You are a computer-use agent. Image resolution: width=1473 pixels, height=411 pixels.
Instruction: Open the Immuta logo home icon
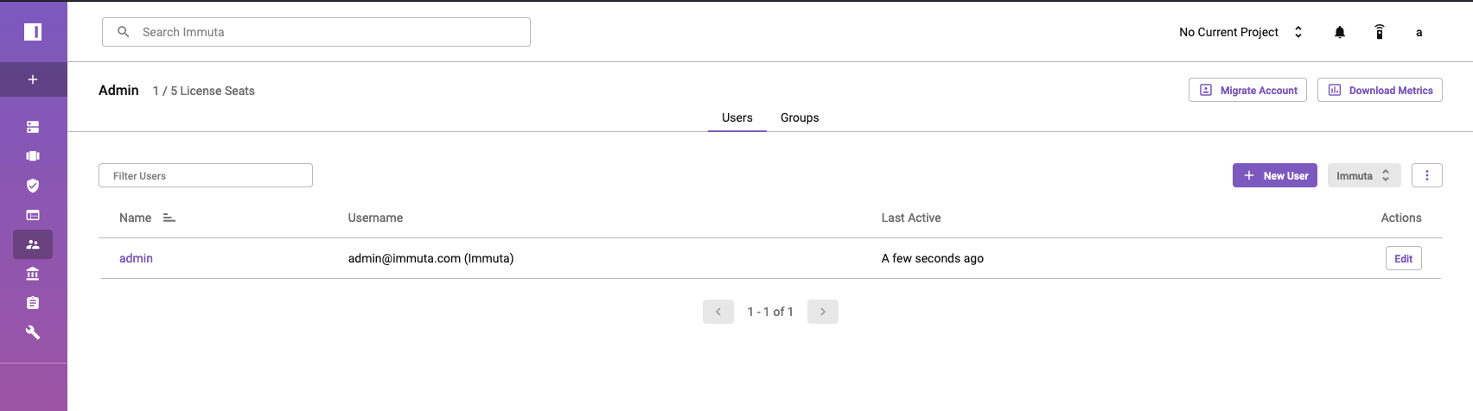click(33, 32)
